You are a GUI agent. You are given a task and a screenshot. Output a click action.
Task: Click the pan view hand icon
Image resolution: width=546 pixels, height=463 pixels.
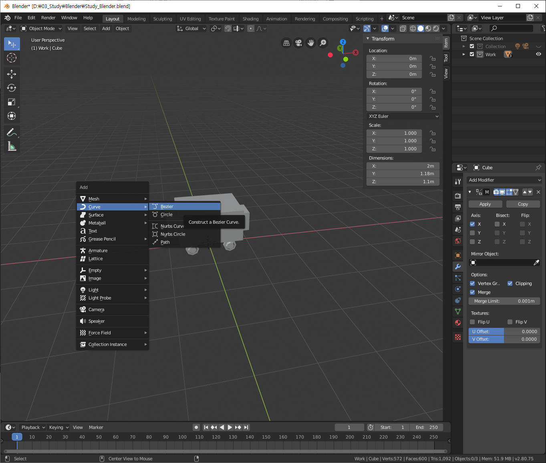[x=310, y=43]
